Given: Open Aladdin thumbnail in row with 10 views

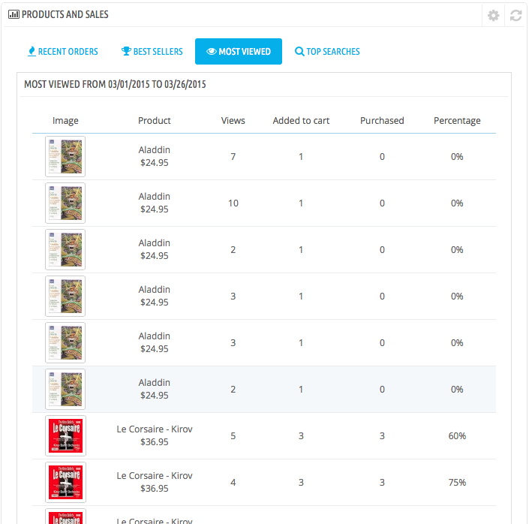Looking at the screenshot, I should point(65,203).
